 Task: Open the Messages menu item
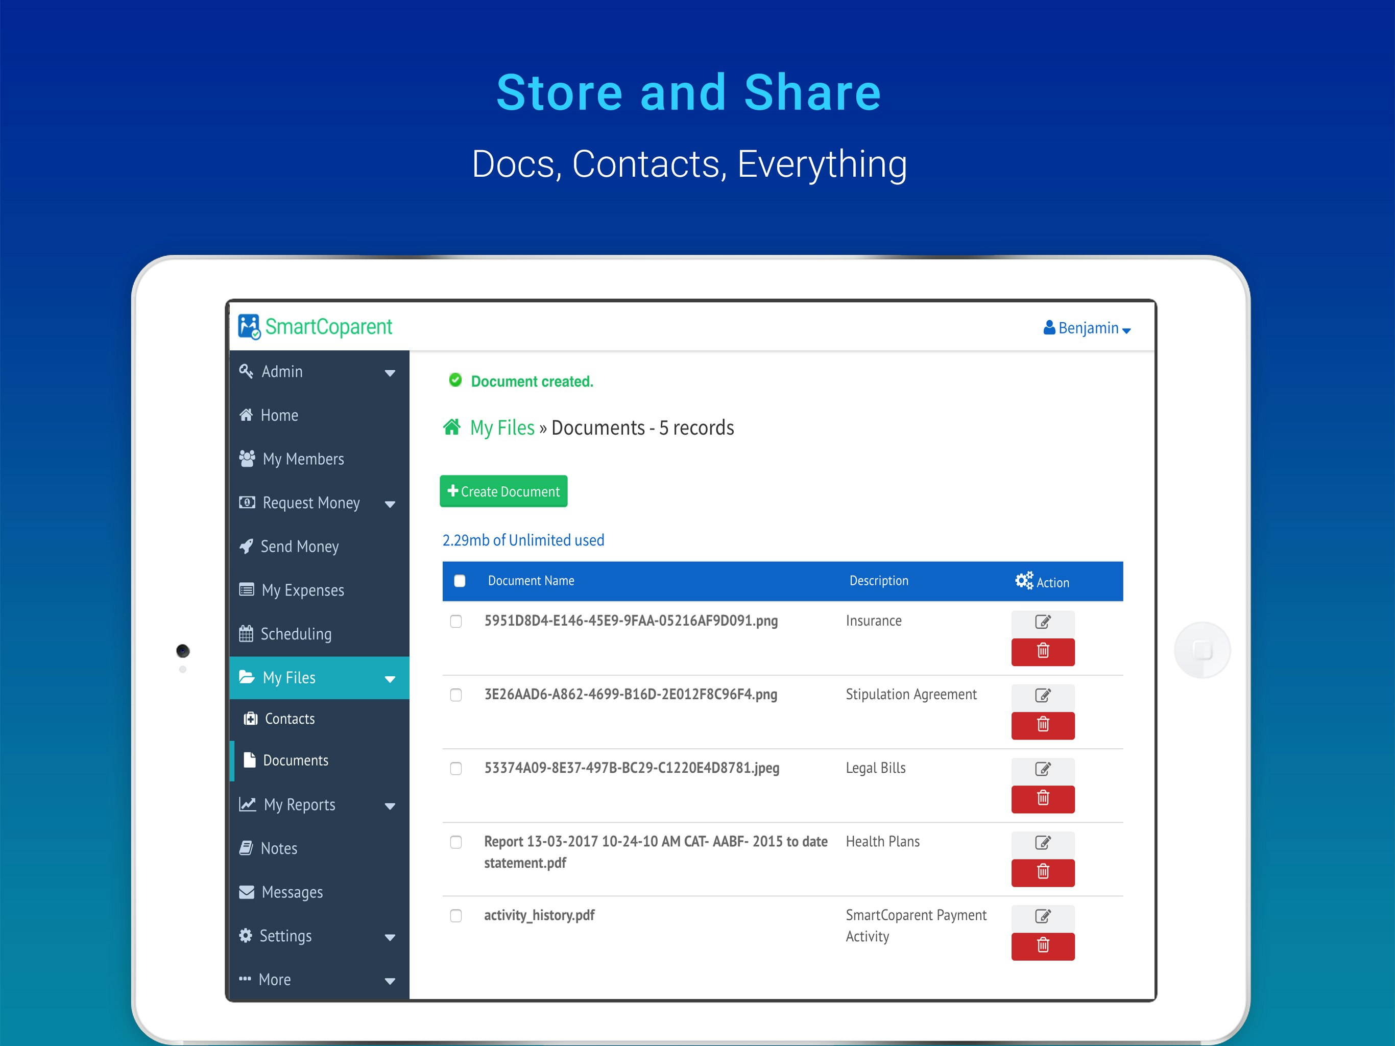point(292,892)
